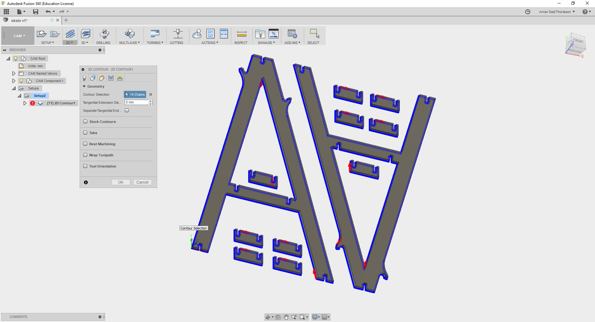The image size is (595, 322).
Task: Click the Multi-Axis operation icon
Action: [130, 34]
